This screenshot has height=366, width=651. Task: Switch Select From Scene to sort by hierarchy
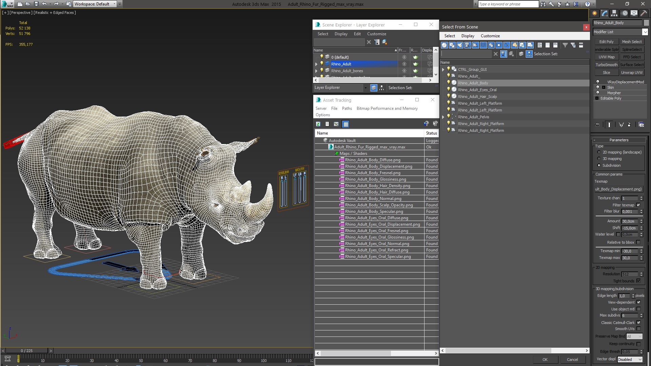point(529,54)
